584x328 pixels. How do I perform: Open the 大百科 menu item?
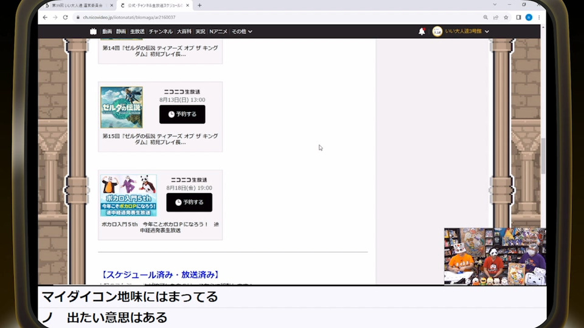(x=184, y=32)
